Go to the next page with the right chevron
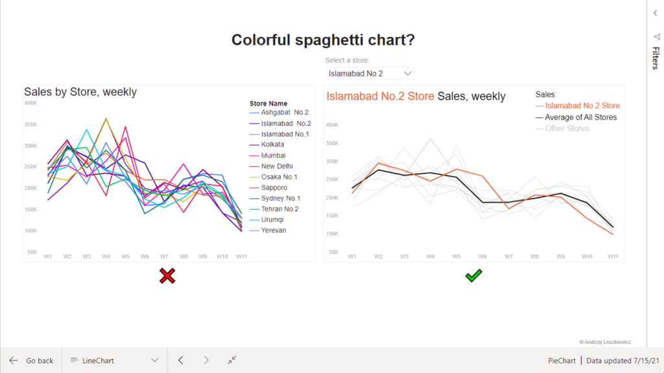The image size is (664, 373). (206, 360)
